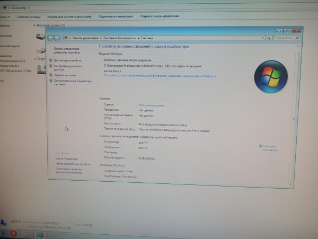The image size is (318, 239).
Task: Click the computer icon in address bar
Action: 66,38
